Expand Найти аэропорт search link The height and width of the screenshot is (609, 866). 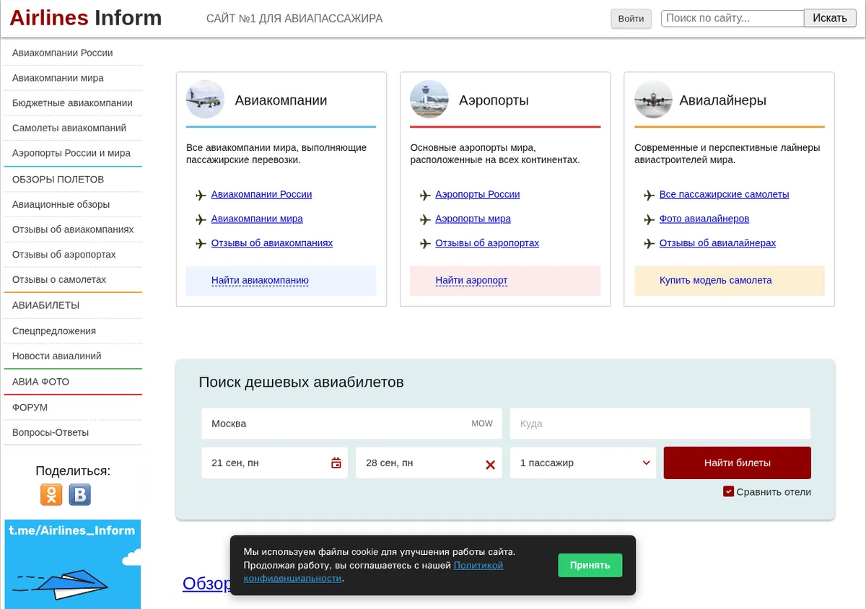point(471,280)
